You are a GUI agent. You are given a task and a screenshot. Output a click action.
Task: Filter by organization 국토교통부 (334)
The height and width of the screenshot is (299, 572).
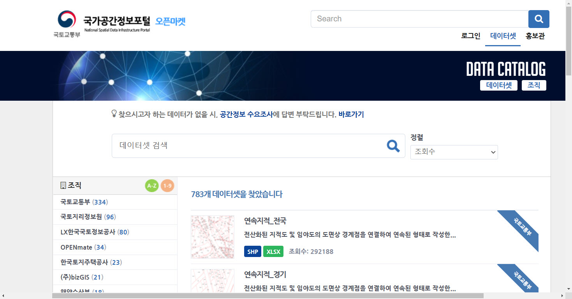click(84, 202)
